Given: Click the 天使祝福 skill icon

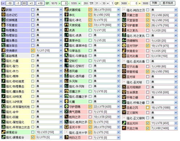Looking at the screenshot, I should pos(66,25).
